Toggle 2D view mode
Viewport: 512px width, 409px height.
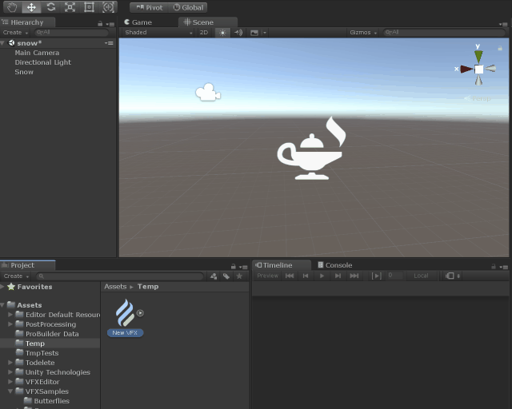pos(204,33)
